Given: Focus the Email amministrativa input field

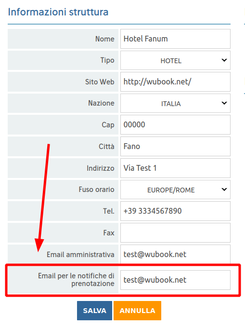Looking at the screenshot, I should click(175, 254).
